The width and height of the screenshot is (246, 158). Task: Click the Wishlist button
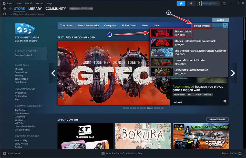click(220, 20)
